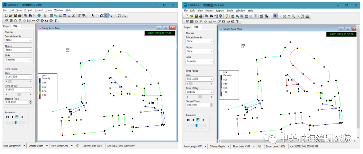
Task: Click Elapsed Time stepper in left window
Action: click(30, 102)
